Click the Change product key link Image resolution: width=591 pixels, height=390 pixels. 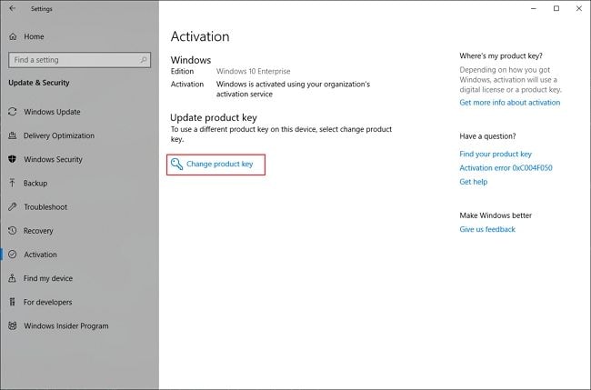219,165
